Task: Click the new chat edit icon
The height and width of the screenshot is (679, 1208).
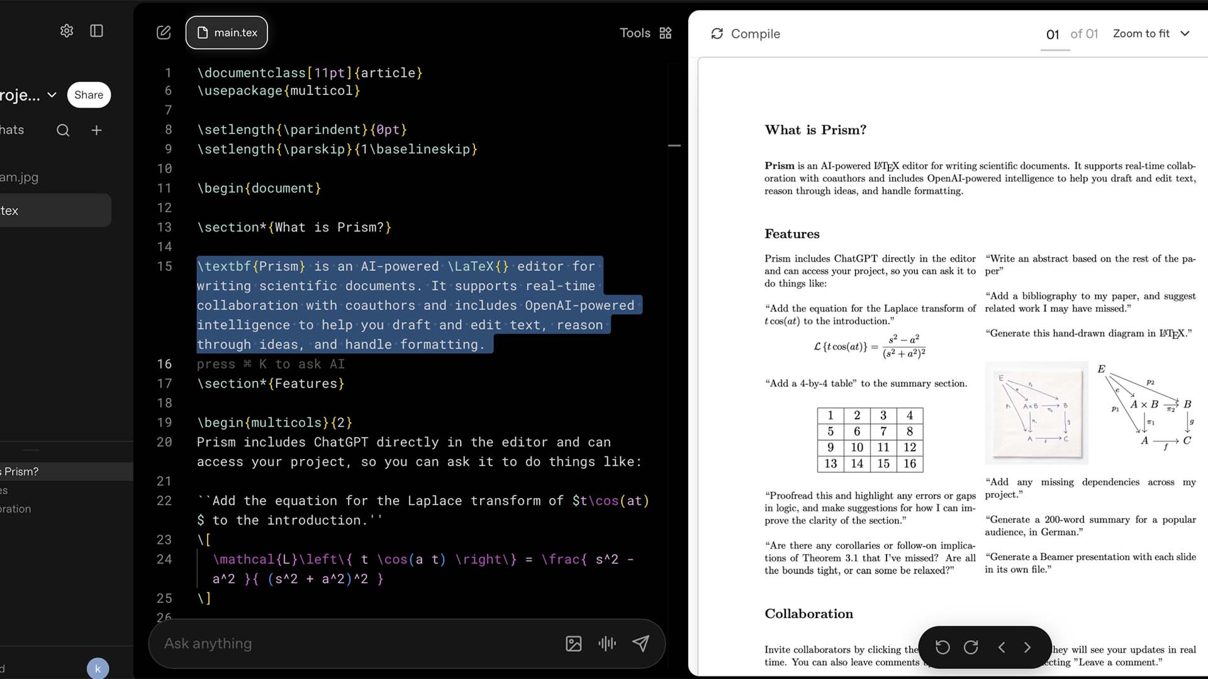Action: click(x=164, y=33)
